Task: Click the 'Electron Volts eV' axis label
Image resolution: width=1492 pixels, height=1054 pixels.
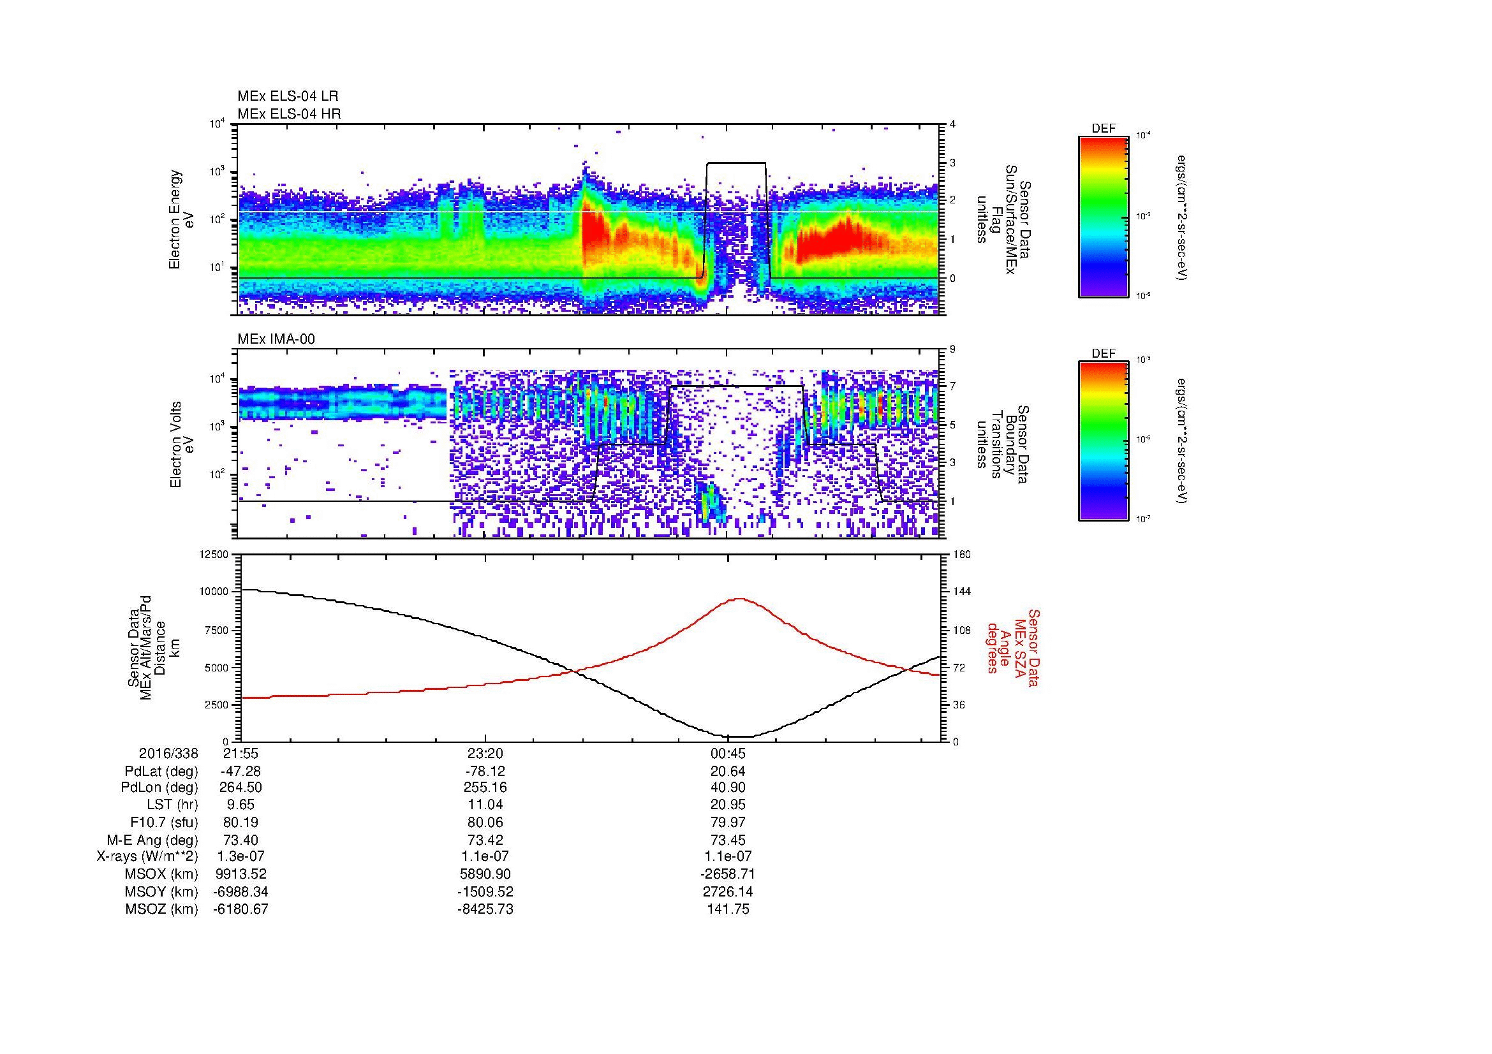Action: 181,444
